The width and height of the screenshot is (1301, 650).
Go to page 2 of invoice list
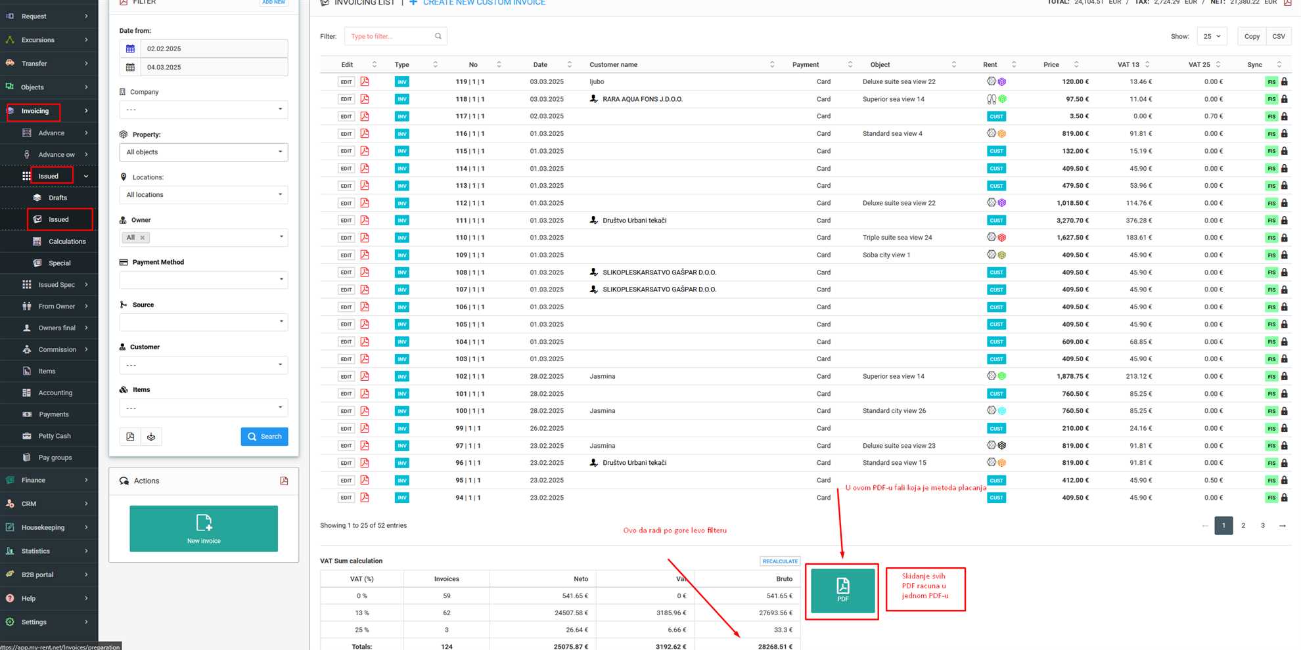(1243, 526)
